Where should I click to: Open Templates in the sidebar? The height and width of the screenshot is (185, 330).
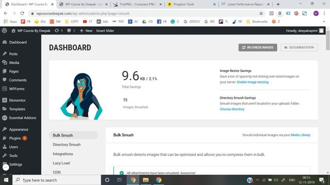click(x=17, y=109)
